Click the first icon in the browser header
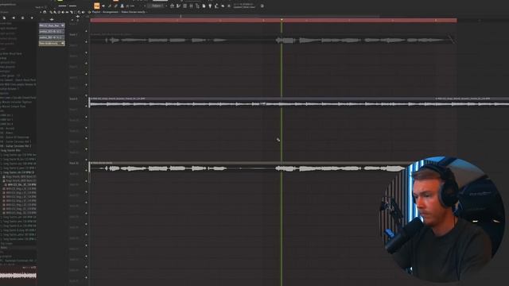Screen dimensions: 509x286 4,17
